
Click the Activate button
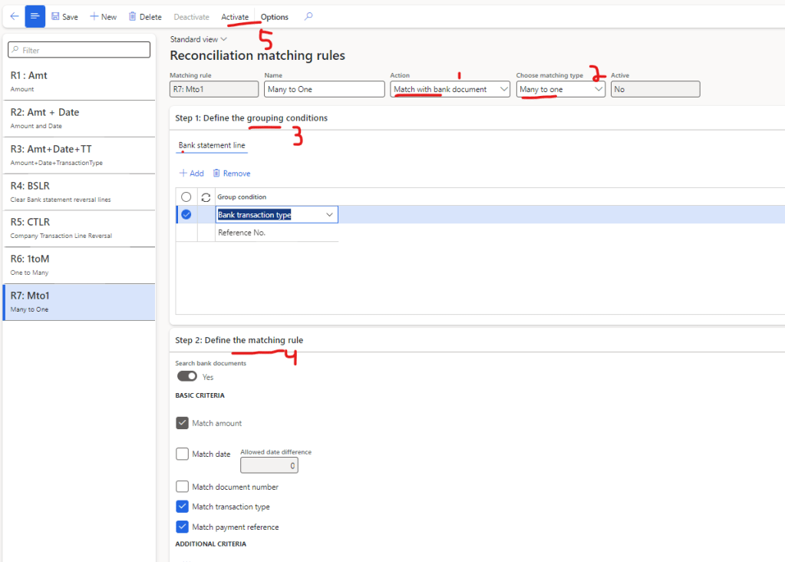pos(235,17)
